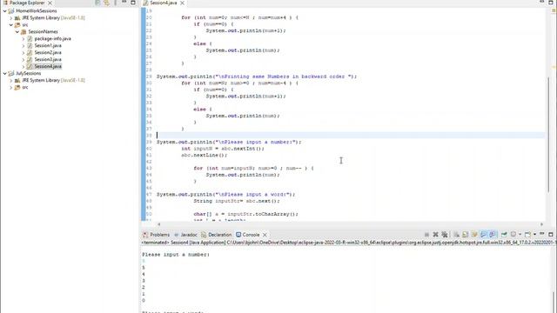
Task: Collapse the SessionNames package
Action: [17, 31]
